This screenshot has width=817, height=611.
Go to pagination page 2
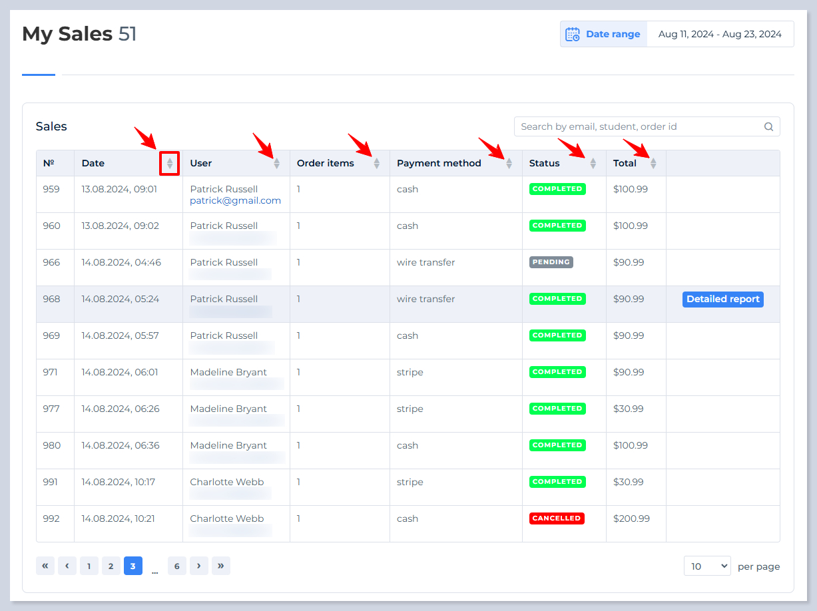(x=111, y=566)
